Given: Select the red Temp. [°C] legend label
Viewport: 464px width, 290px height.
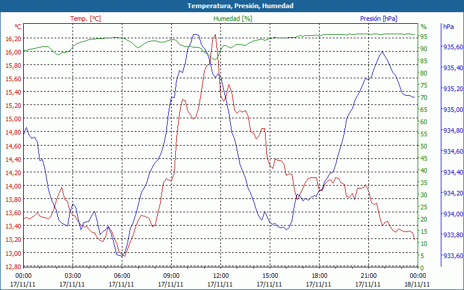Looking at the screenshot, I should [x=85, y=19].
